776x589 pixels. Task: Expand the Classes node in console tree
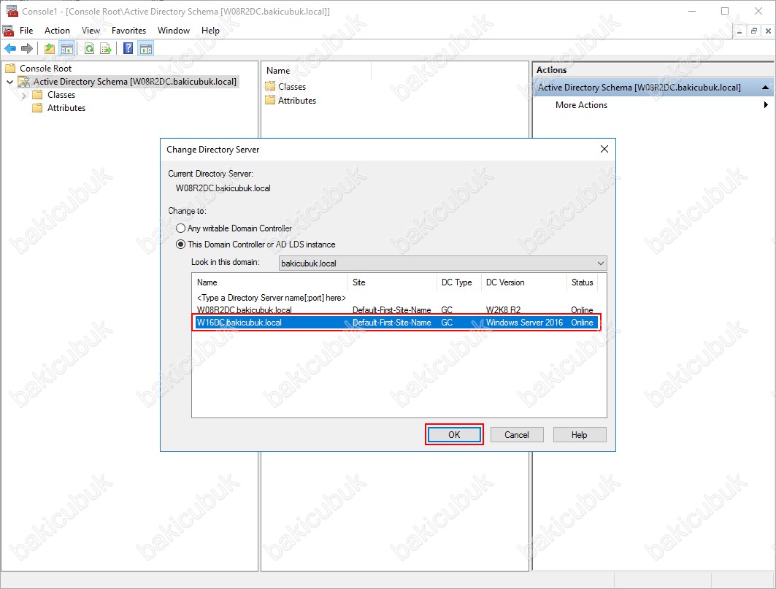coord(24,95)
